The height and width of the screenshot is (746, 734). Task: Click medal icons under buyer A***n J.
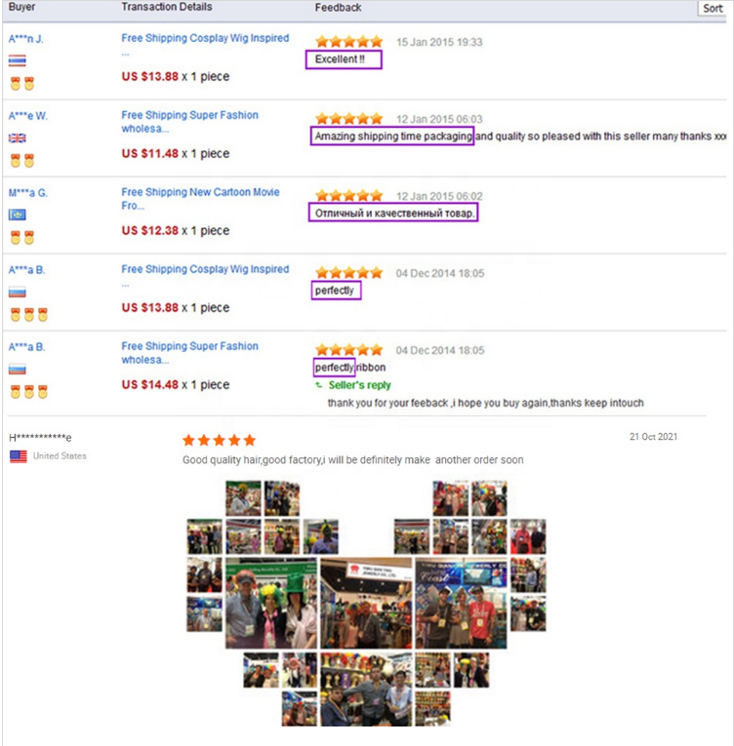coord(22,84)
